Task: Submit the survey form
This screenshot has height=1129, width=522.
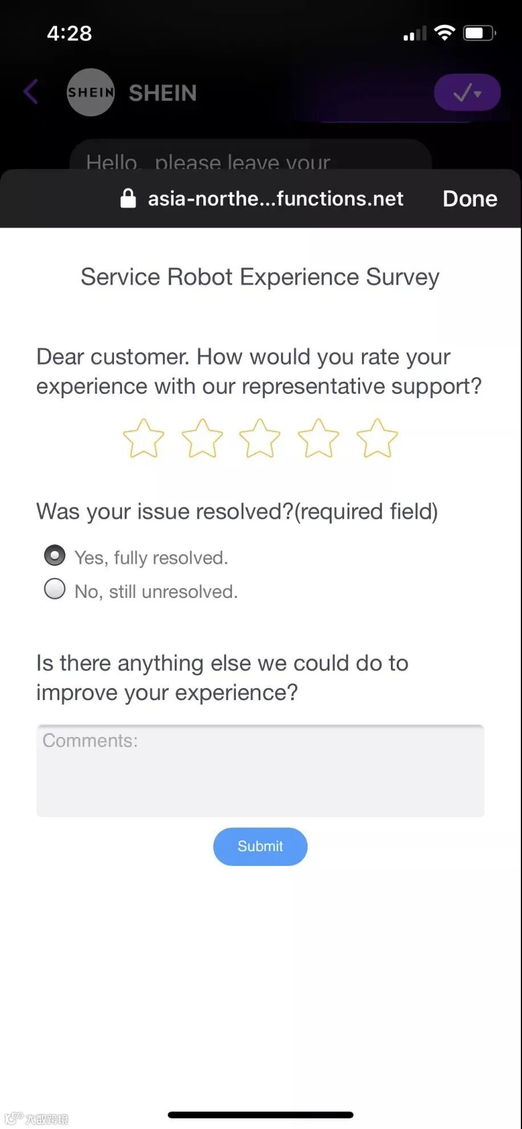Action: tap(260, 846)
